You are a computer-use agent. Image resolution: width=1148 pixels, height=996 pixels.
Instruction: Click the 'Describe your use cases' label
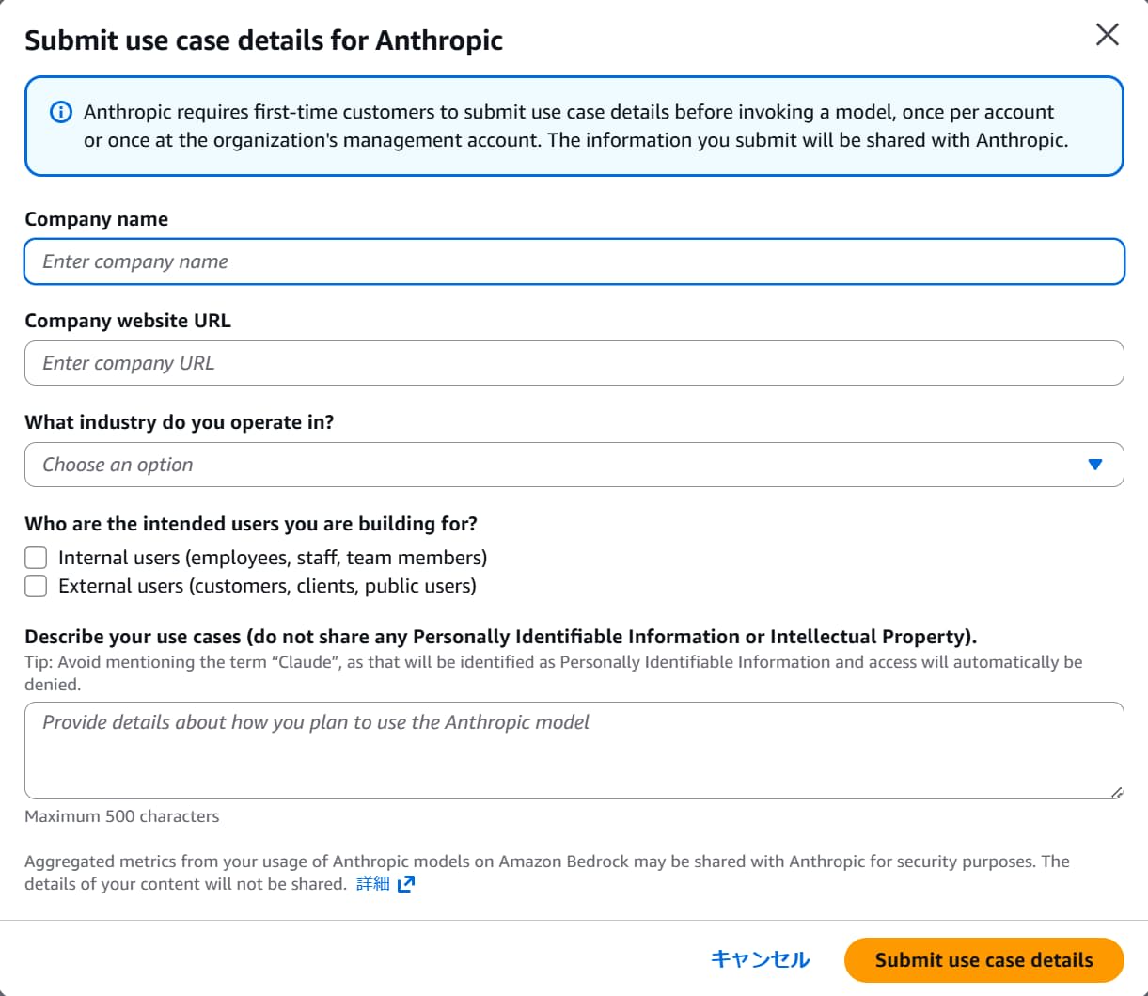coord(500,637)
